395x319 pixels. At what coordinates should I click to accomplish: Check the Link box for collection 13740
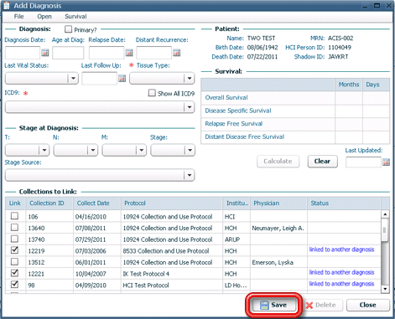(14, 239)
